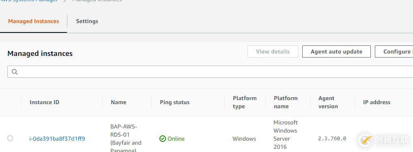
Task: Click the magnifier search icon
Action: click(x=15, y=72)
